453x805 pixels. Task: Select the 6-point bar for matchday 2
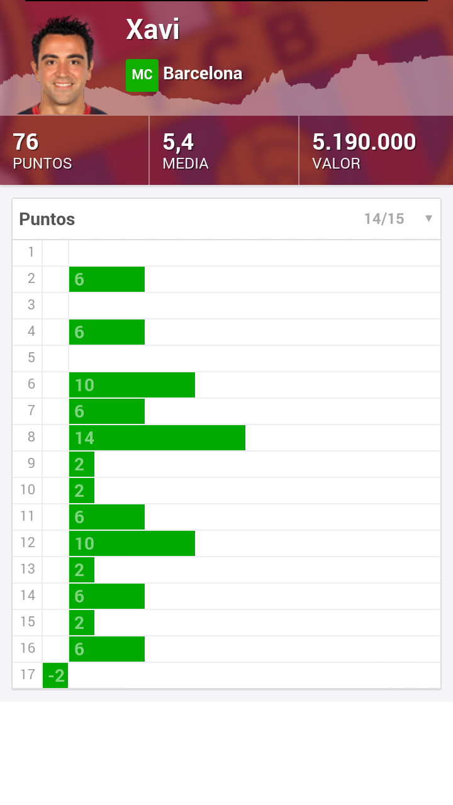click(106, 279)
